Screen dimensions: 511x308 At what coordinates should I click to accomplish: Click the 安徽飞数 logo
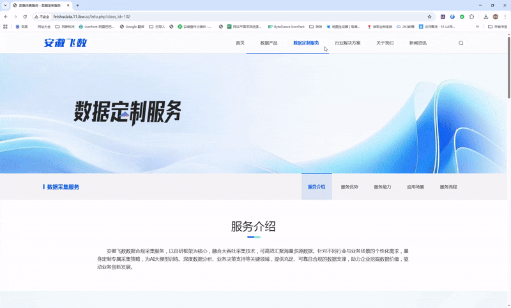(x=65, y=43)
